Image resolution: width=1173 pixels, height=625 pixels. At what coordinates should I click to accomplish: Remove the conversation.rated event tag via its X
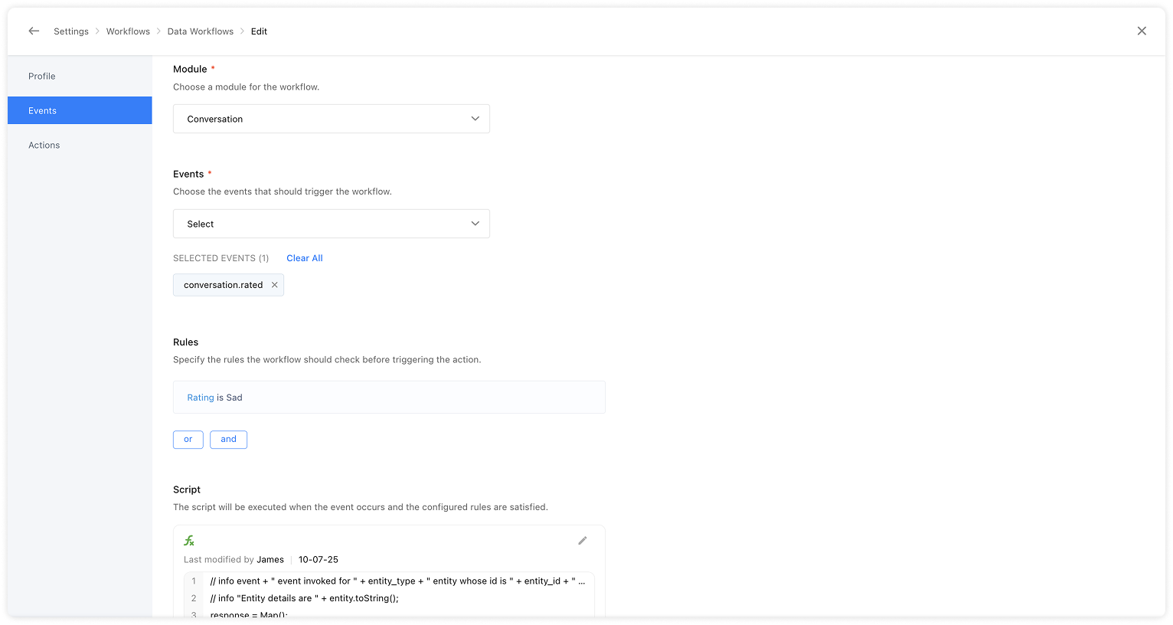(274, 284)
